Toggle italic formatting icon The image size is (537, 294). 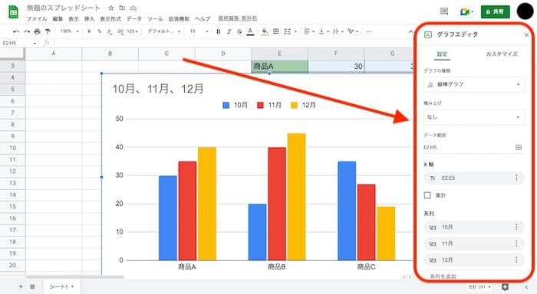click(x=229, y=31)
